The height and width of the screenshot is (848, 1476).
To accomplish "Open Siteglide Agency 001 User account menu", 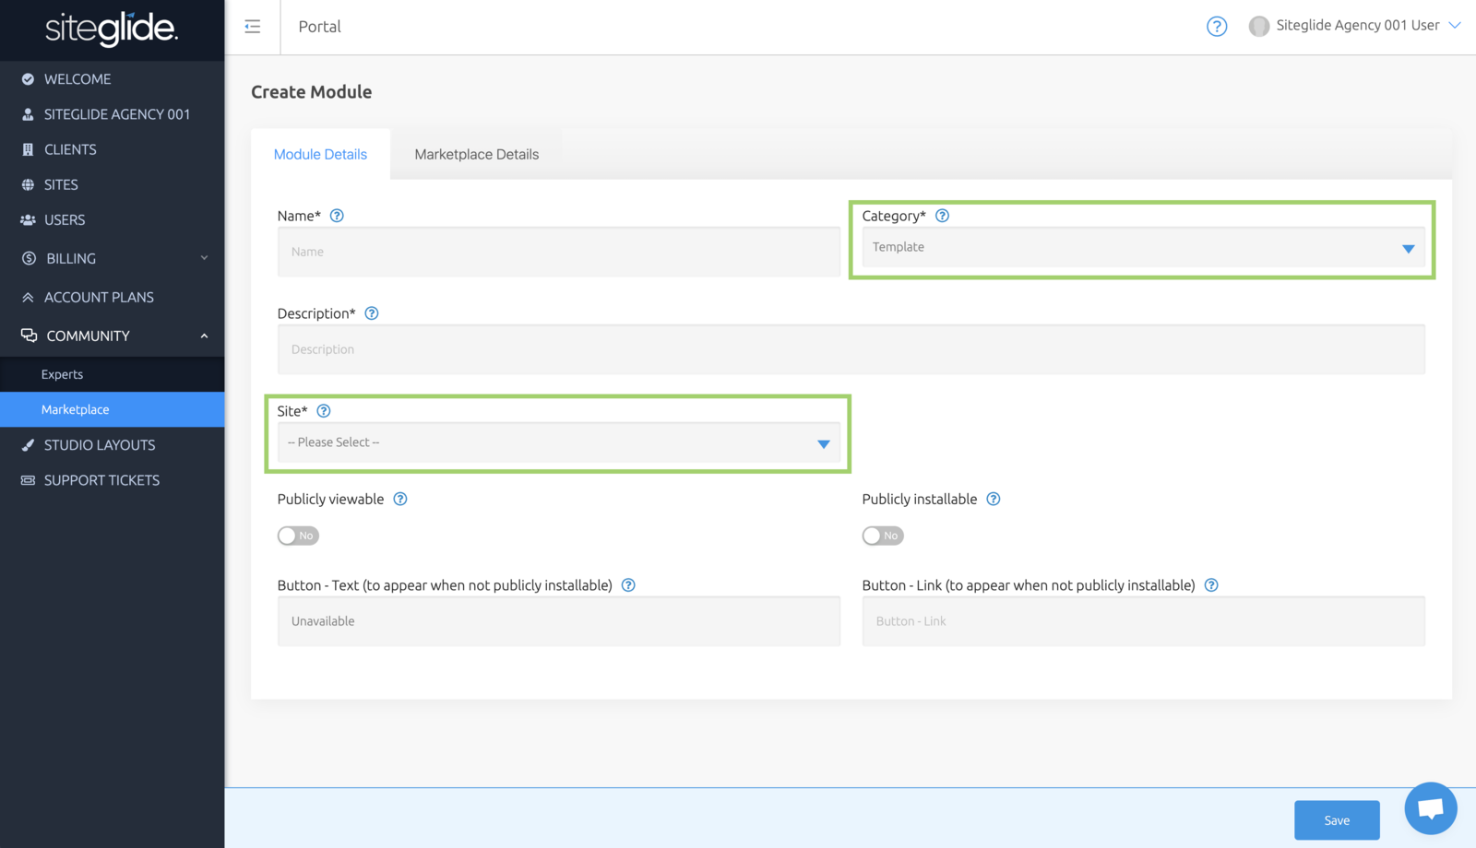I will coord(1355,26).
